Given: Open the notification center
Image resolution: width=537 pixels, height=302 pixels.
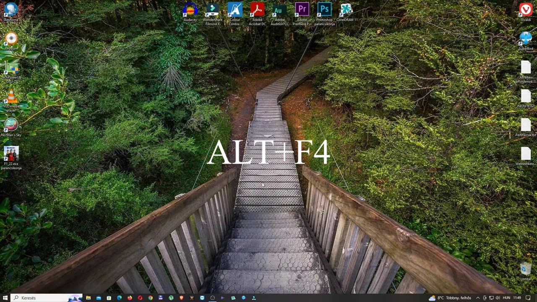Looking at the screenshot, I should point(529,298).
